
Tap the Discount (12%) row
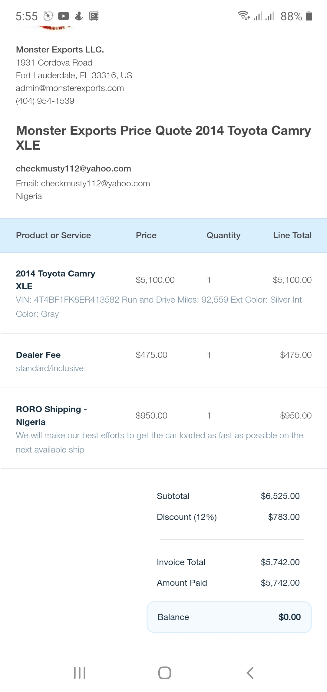[x=228, y=517]
